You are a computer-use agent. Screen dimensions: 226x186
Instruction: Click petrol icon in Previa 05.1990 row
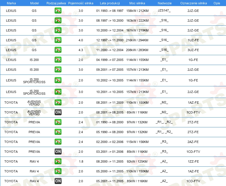coord(58,132)
